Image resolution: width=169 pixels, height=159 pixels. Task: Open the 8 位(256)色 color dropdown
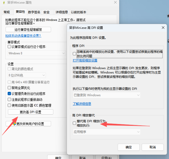pyautogui.click(x=27, y=75)
